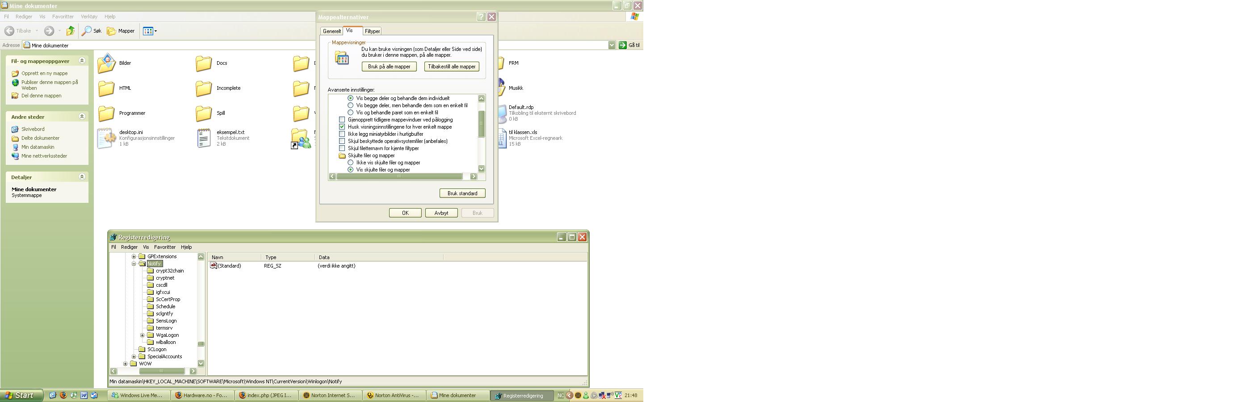Click Opprett en ny mappe task
The width and height of the screenshot is (1258, 402).
44,73
